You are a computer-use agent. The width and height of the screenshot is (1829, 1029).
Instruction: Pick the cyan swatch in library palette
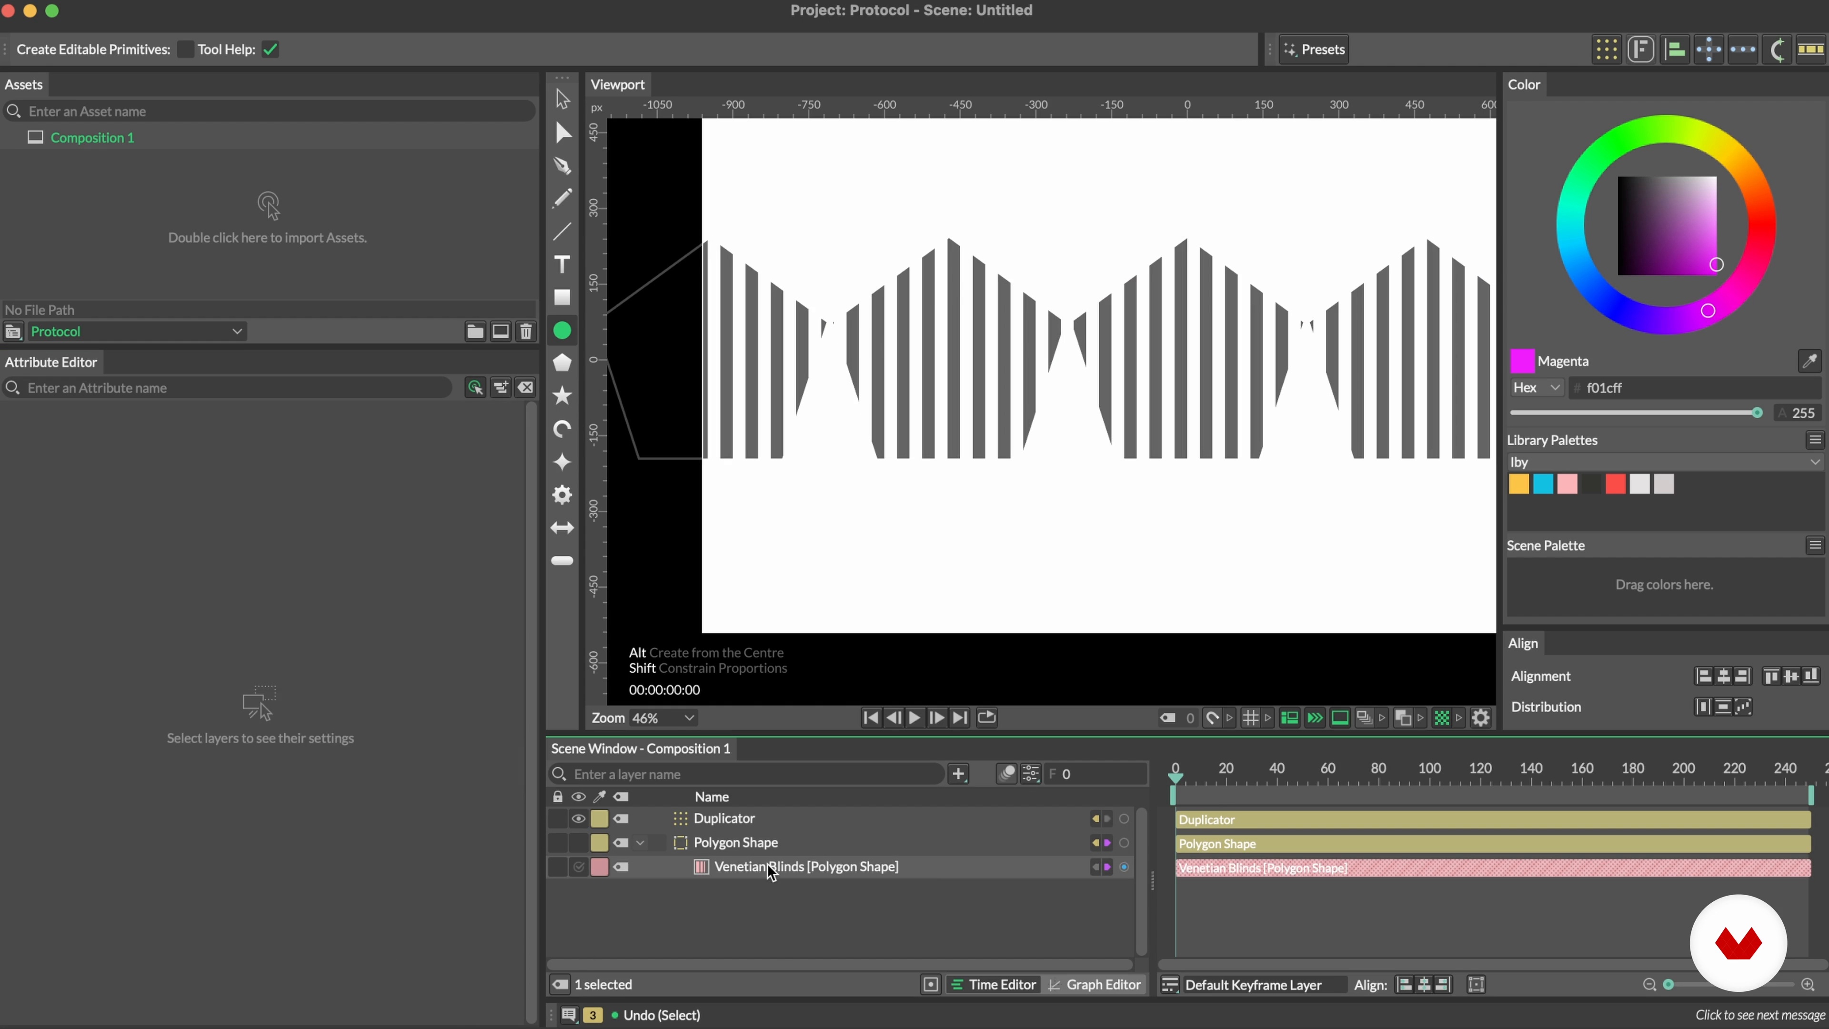[1543, 484]
